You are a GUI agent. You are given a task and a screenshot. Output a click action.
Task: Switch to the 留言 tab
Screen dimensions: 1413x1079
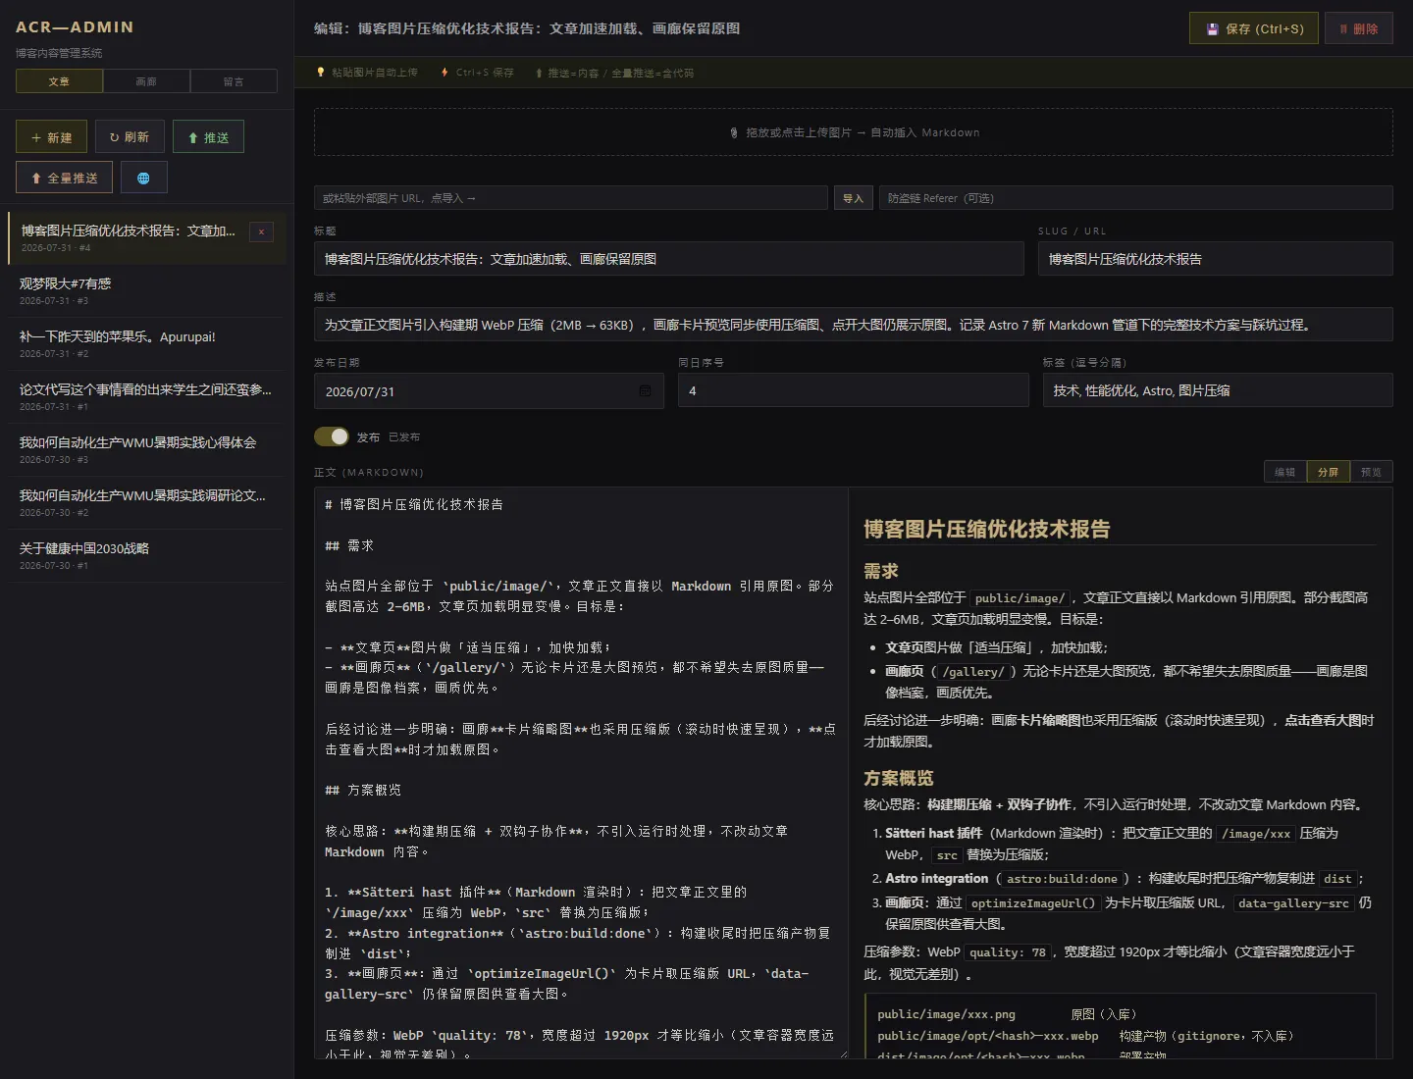pos(234,81)
